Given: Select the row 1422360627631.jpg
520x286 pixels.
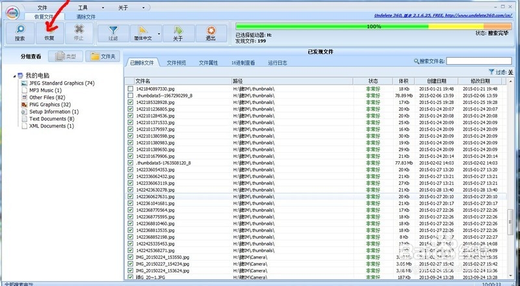Looking at the screenshot, I should point(317,197).
